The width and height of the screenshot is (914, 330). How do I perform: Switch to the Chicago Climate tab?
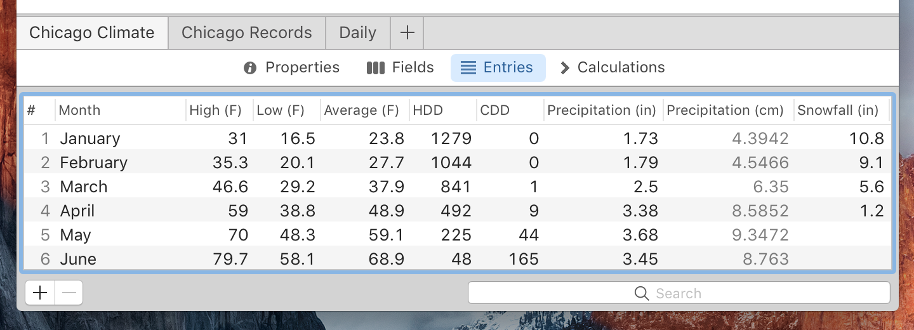coord(92,33)
